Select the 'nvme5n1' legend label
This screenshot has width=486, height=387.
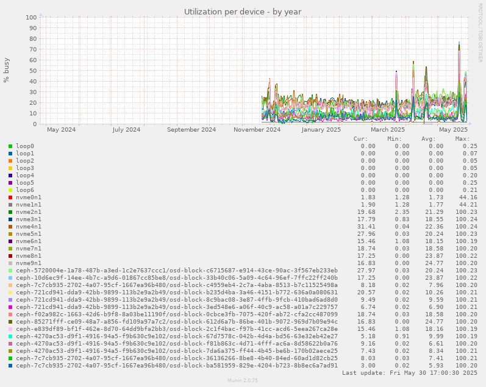pyautogui.click(x=29, y=234)
